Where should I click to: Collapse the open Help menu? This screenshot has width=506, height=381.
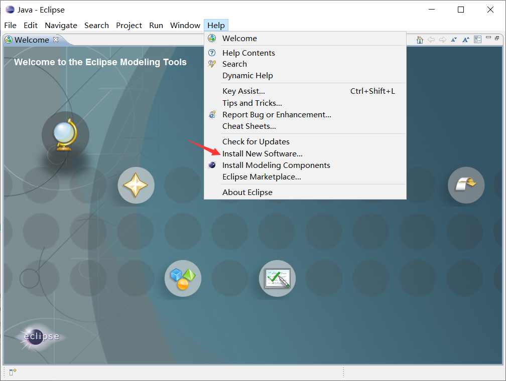(216, 26)
